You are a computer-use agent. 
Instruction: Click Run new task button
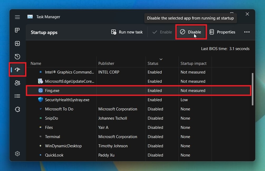127,32
